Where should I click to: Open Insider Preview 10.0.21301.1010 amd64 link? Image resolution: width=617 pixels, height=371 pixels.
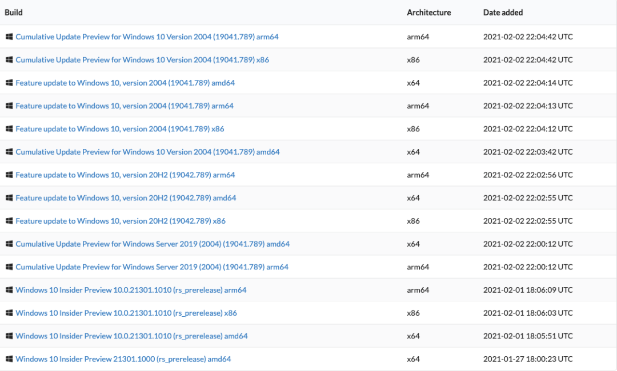pyautogui.click(x=131, y=336)
